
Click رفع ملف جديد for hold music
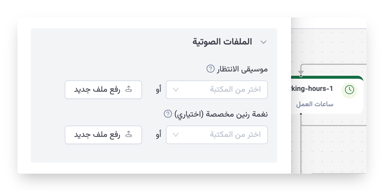103,90
